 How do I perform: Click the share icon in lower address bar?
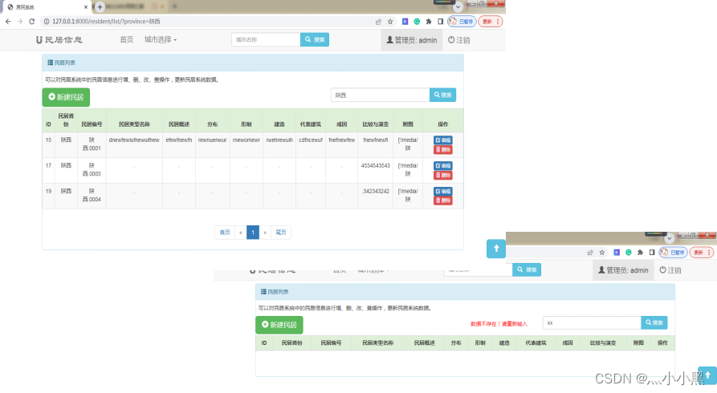(x=590, y=253)
